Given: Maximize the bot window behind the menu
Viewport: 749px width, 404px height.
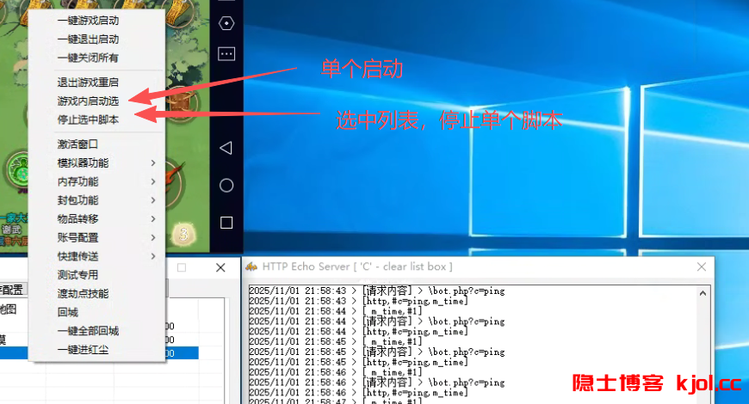Looking at the screenshot, I should (x=182, y=267).
